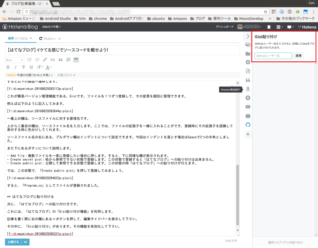
Task: Open the user account dropdown
Action: [x=249, y=27]
